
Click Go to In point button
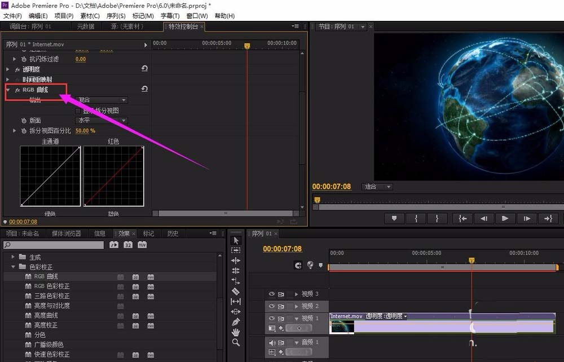[462, 218]
